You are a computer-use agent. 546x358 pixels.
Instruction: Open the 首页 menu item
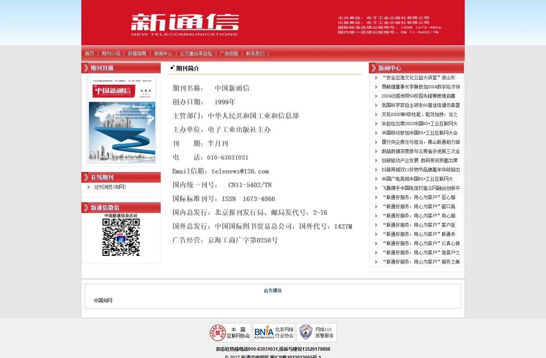pos(89,54)
